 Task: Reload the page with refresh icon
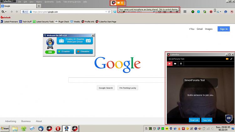coord(109,12)
